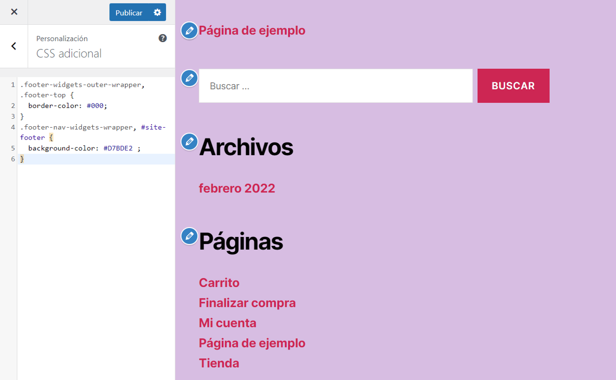Viewport: 616px width, 380px height.
Task: Open the publish settings gear
Action: 157,12
